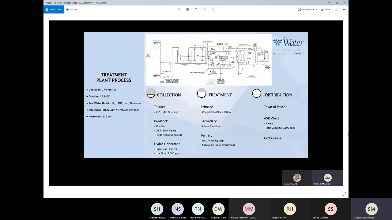This screenshot has width=392, height=220.
Task: Click 'SRP Hydro Discharge' text
Action: (167, 112)
